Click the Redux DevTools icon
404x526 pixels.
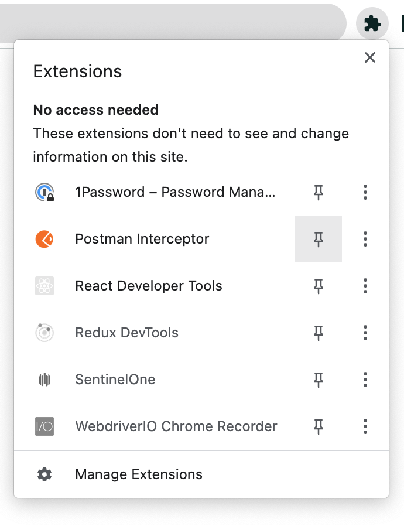point(44,333)
